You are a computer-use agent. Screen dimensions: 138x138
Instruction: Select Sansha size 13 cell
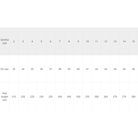115,41
